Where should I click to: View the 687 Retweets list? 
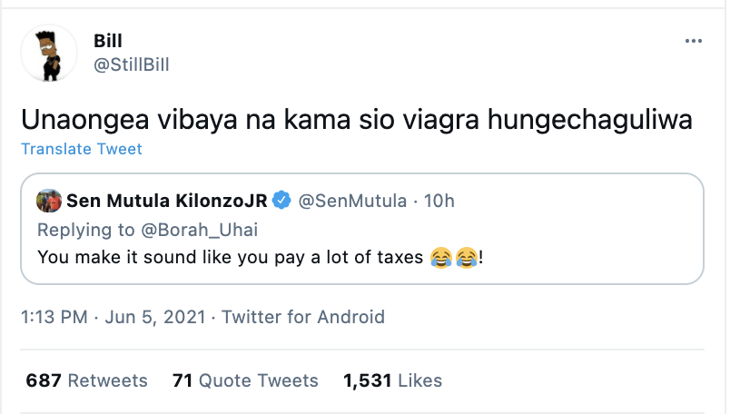(x=86, y=380)
